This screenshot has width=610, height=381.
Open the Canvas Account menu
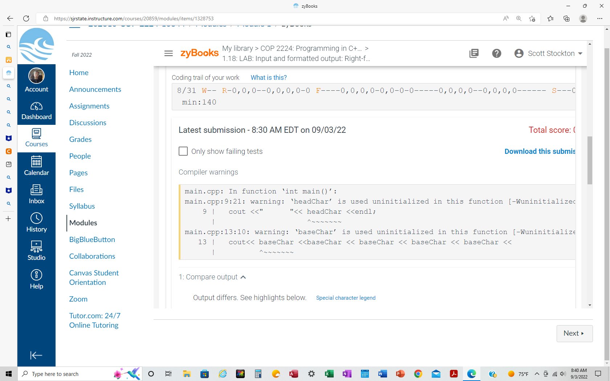[36, 81]
